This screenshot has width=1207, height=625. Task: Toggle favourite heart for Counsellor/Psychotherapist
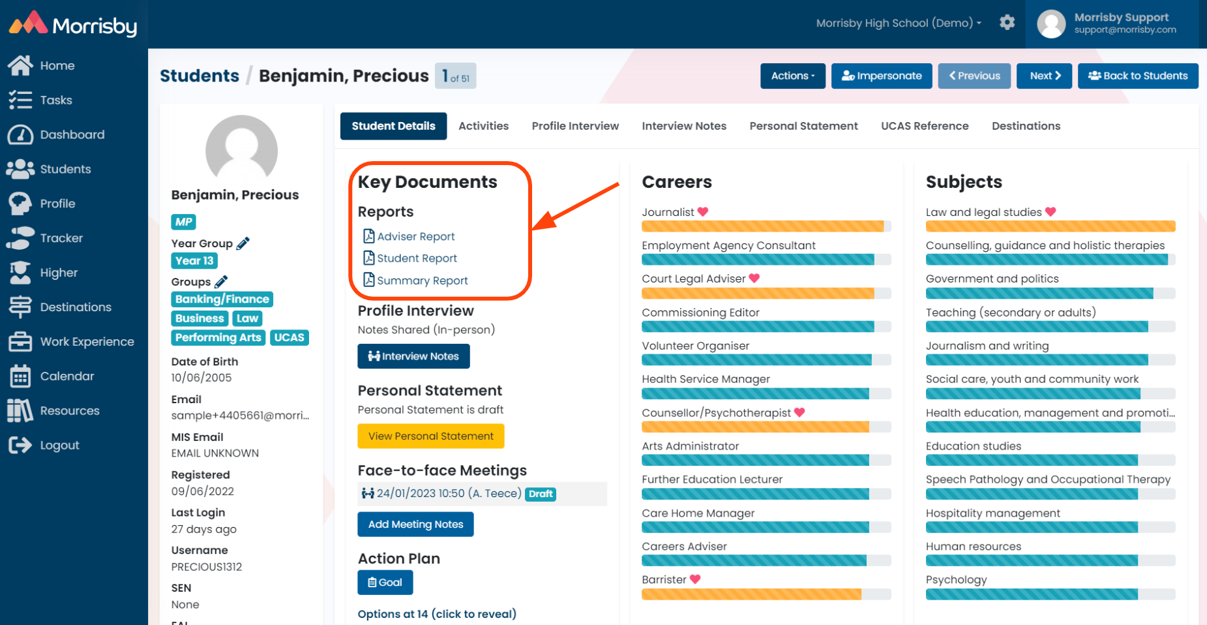(x=799, y=412)
